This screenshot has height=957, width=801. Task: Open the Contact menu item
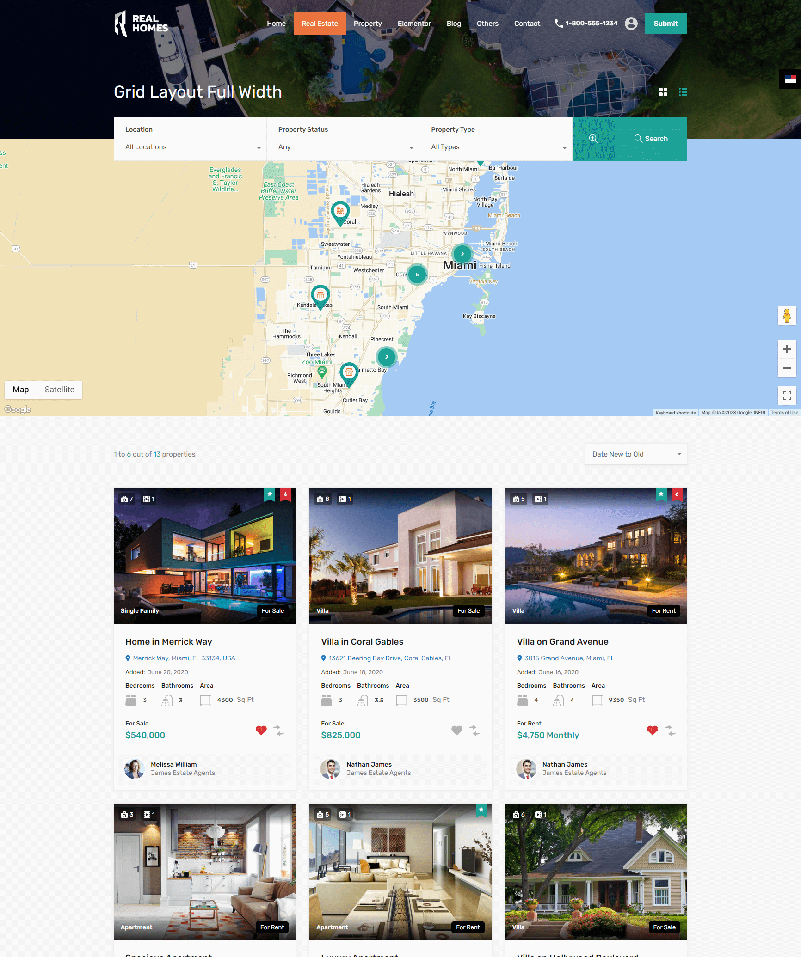[x=527, y=24]
